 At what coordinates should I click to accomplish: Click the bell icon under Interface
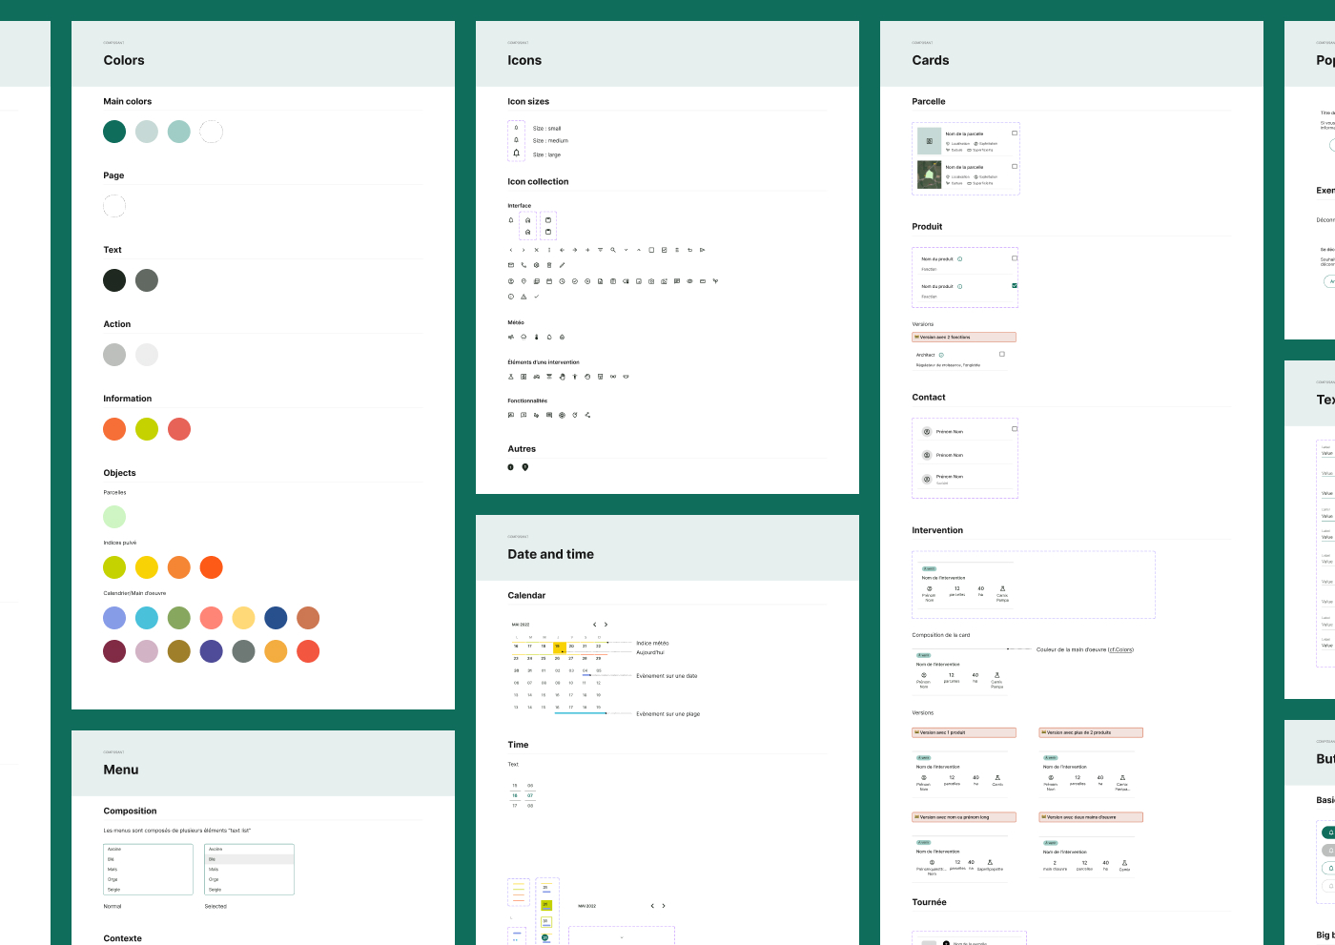click(511, 220)
